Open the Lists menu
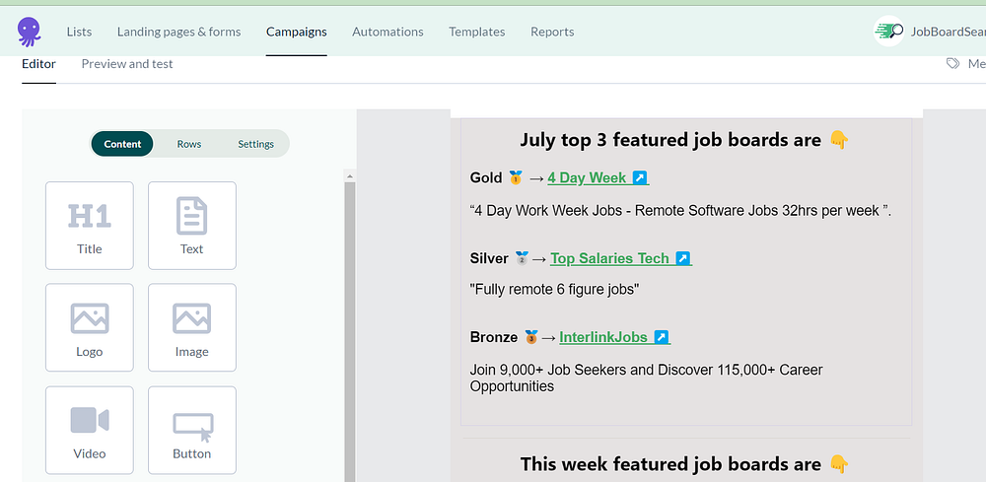 tap(79, 32)
